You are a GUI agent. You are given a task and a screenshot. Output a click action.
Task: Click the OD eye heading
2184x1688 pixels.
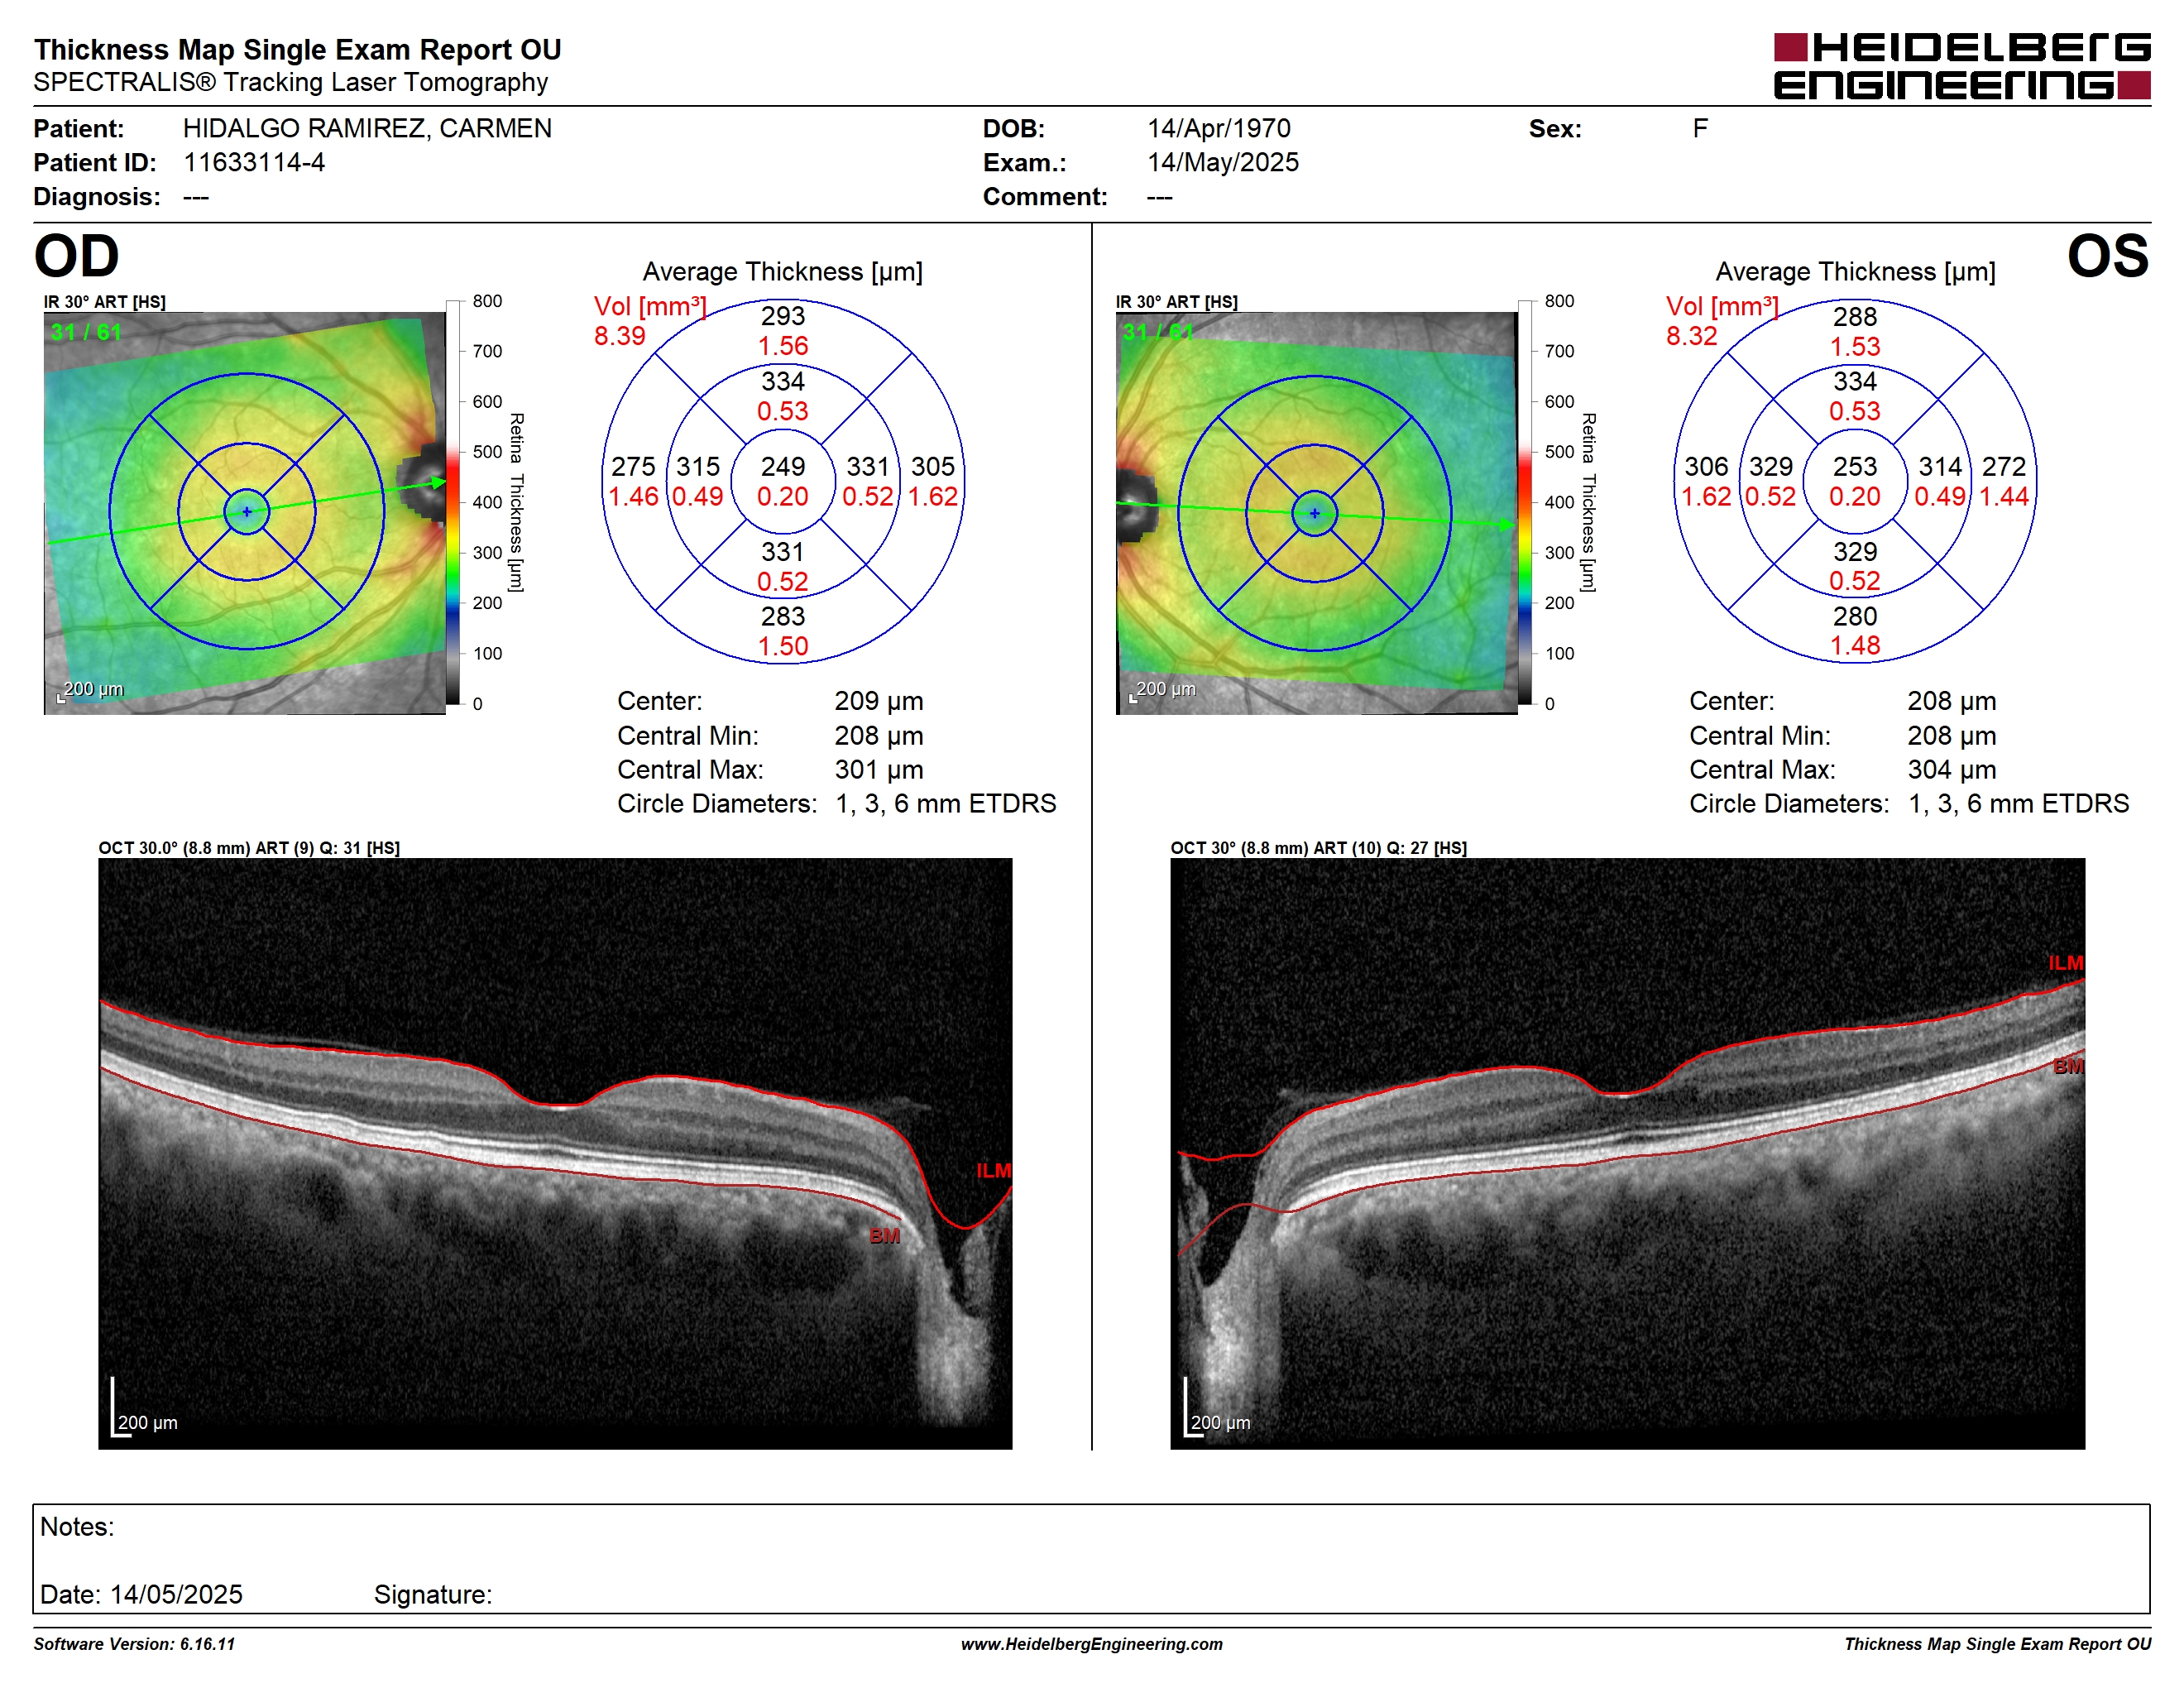pos(77,256)
